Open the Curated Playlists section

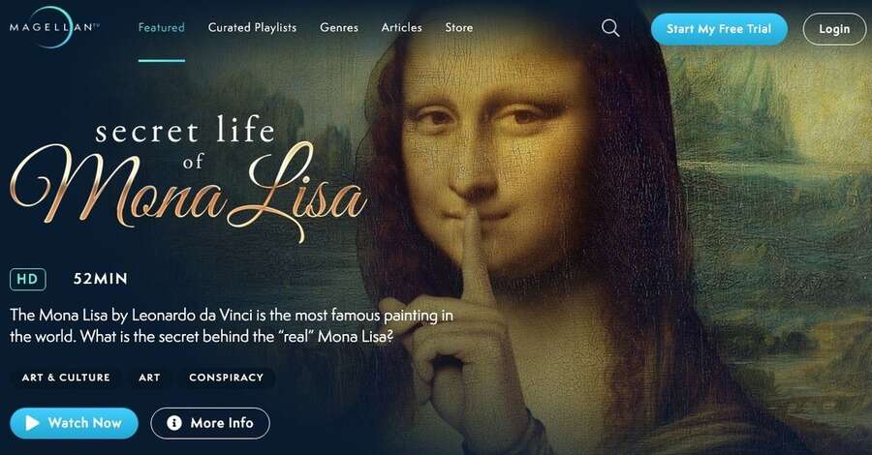(252, 27)
